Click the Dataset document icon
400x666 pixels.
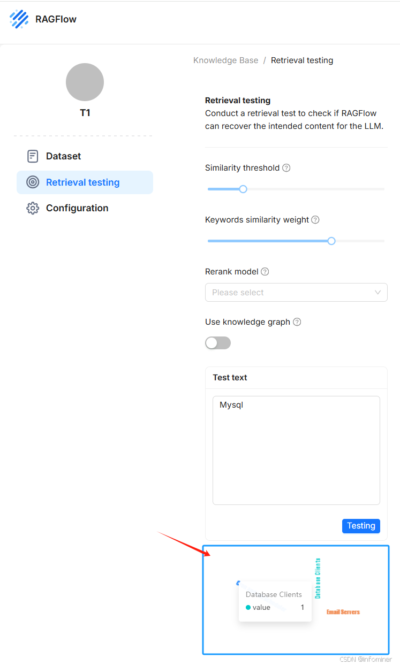tap(33, 156)
